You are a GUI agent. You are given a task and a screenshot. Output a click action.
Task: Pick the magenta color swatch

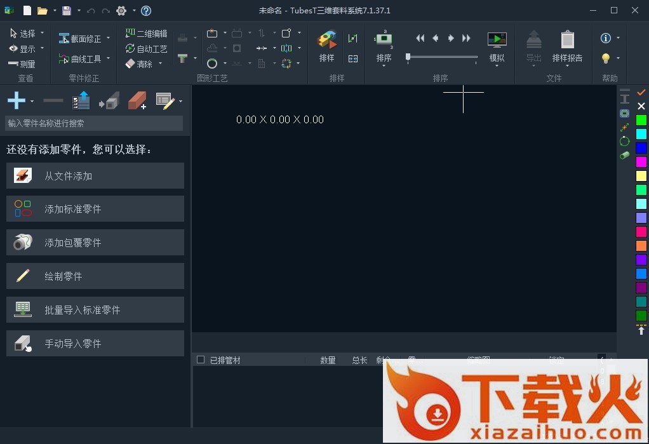tap(641, 162)
